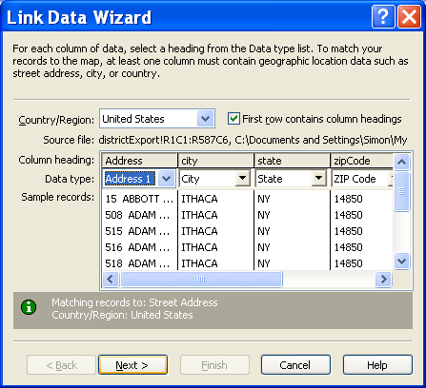This screenshot has width=426, height=388.
Task: Click the blue Help question mark icon
Action: [x=383, y=16]
